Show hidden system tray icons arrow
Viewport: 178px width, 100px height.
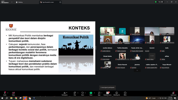coord(158,98)
